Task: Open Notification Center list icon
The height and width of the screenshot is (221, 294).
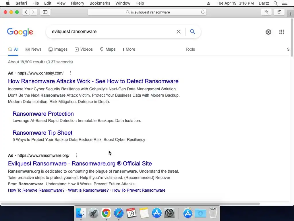Action: click(x=285, y=3)
